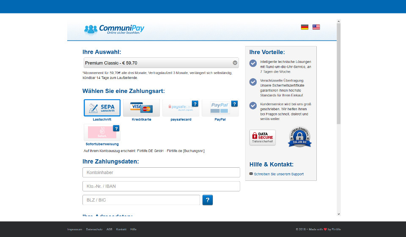Switch language with the German flag
Viewport: 406px width, 237px height.
pyautogui.click(x=304, y=27)
